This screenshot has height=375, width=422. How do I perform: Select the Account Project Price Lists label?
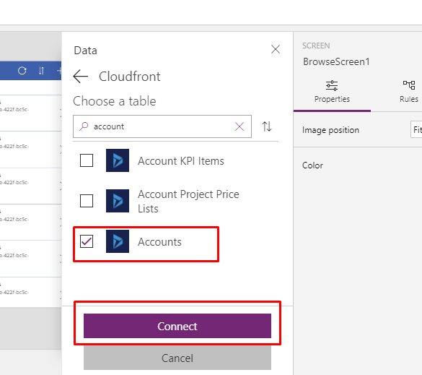pos(188,202)
